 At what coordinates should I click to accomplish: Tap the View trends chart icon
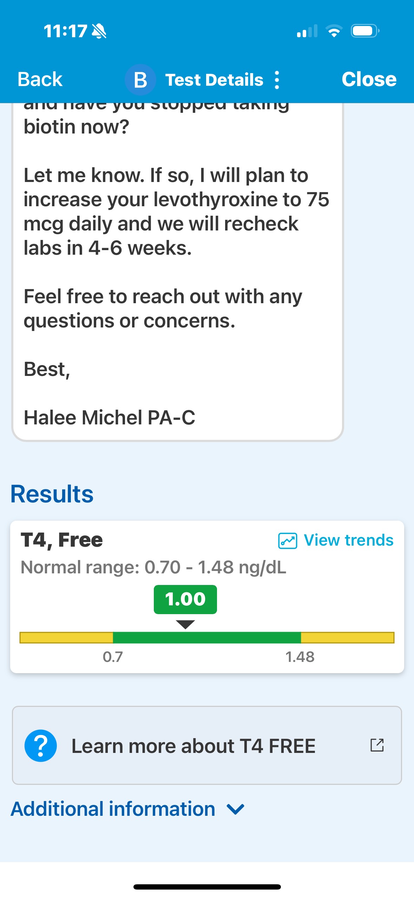coord(287,541)
